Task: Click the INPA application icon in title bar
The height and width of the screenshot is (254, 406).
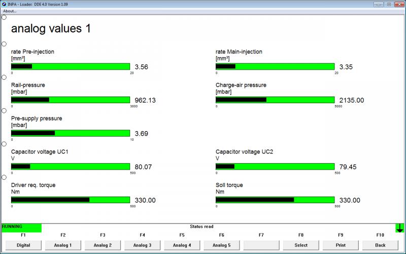Action: [x=5, y=4]
